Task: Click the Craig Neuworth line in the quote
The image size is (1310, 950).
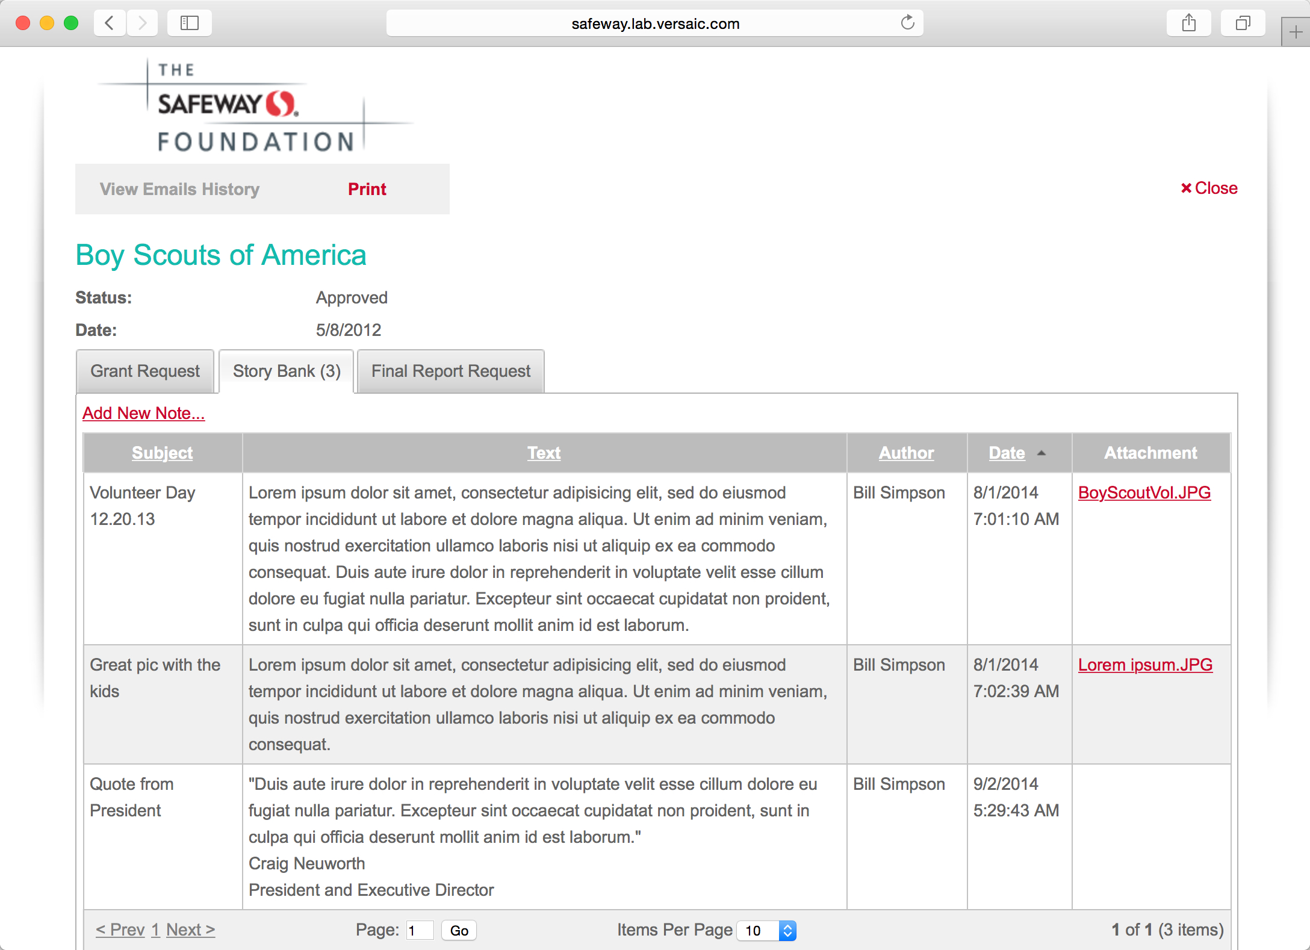Action: coord(307,863)
